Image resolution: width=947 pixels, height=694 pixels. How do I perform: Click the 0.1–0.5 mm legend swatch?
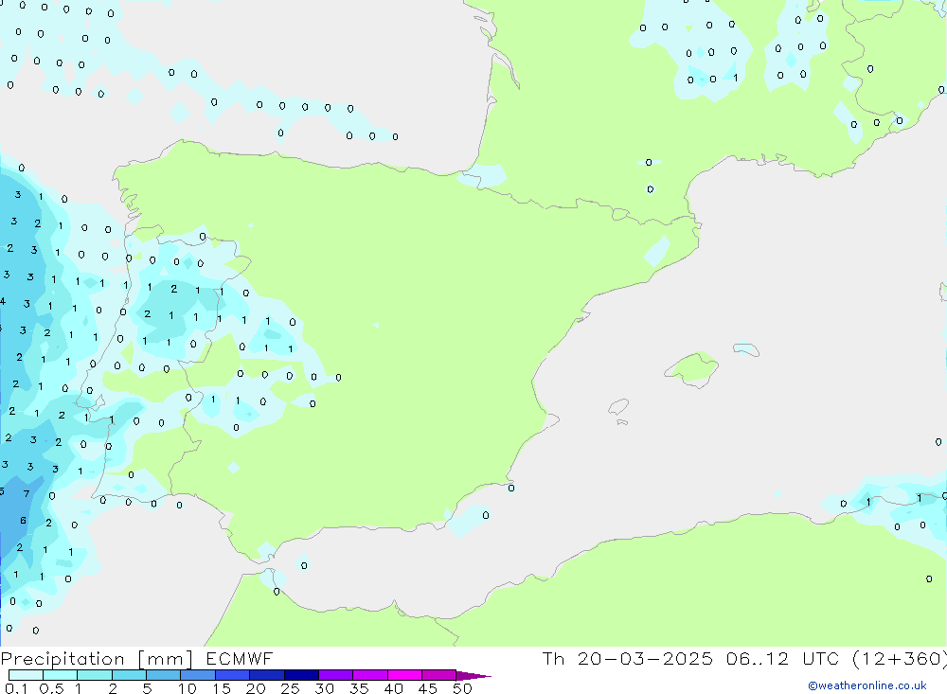(x=26, y=675)
